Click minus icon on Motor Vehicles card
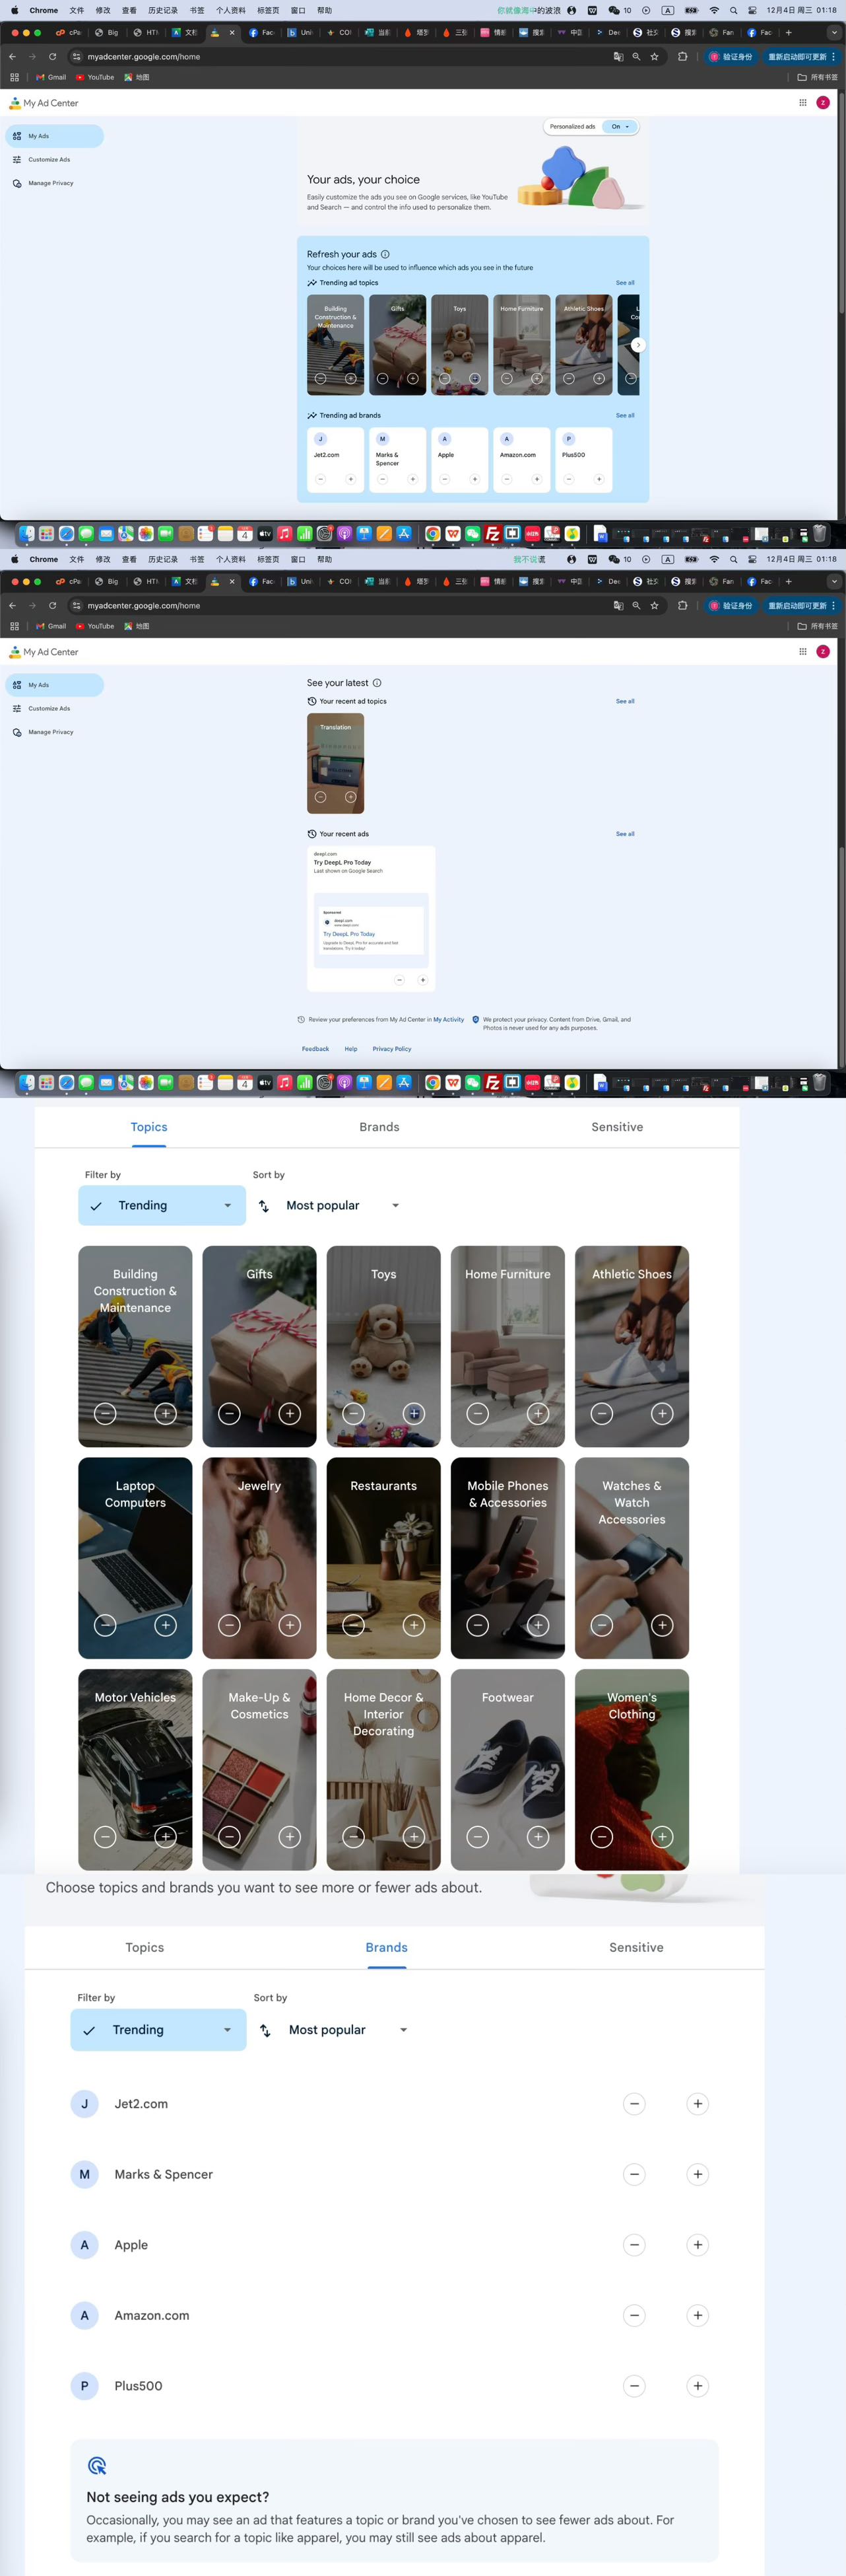Image resolution: width=846 pixels, height=2576 pixels. pos(106,1836)
